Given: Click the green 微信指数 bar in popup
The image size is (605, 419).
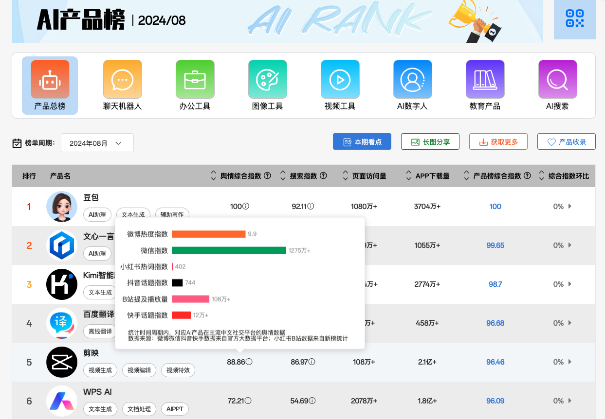Looking at the screenshot, I should [229, 250].
